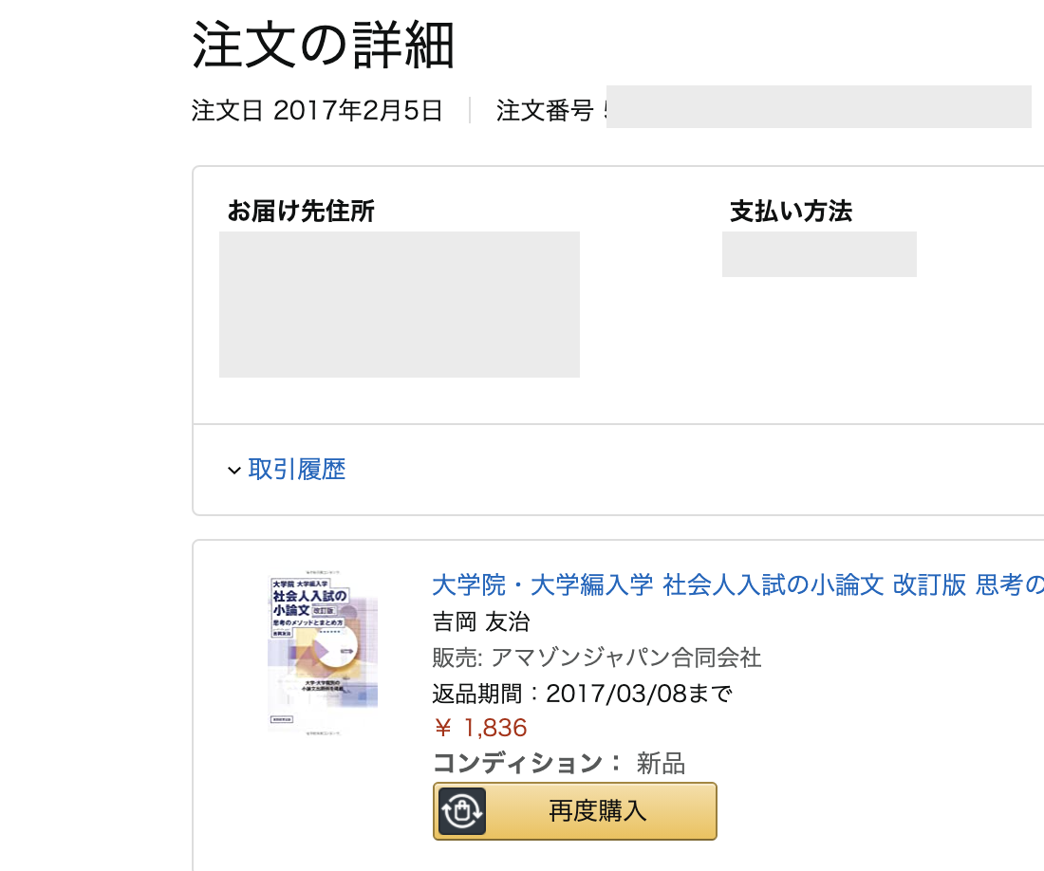Viewport: 1044px width, 871px height.
Task: Click the author name 吉岡 友治
Action: [481, 621]
